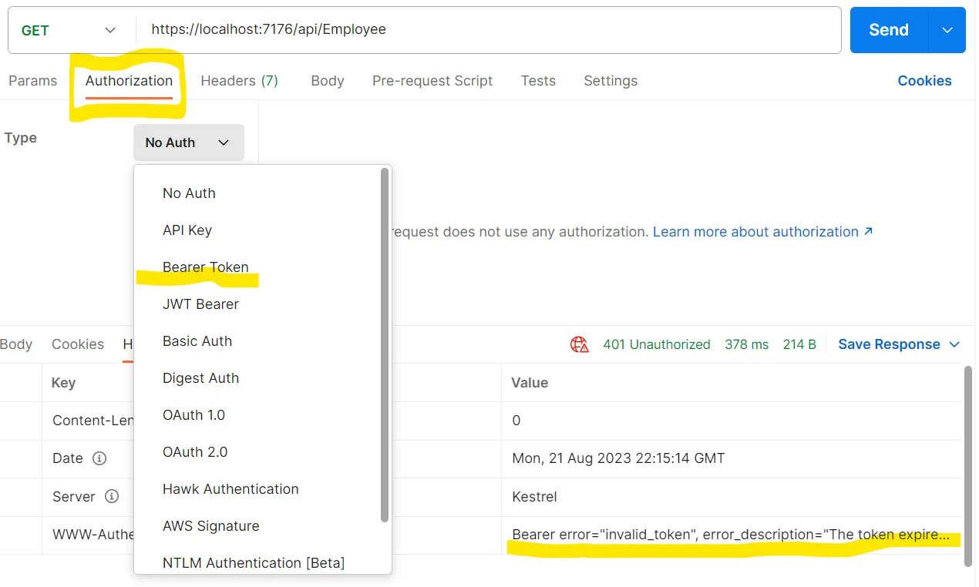The width and height of the screenshot is (979, 587).
Task: Select Bearer Token from the auth list
Action: [205, 267]
